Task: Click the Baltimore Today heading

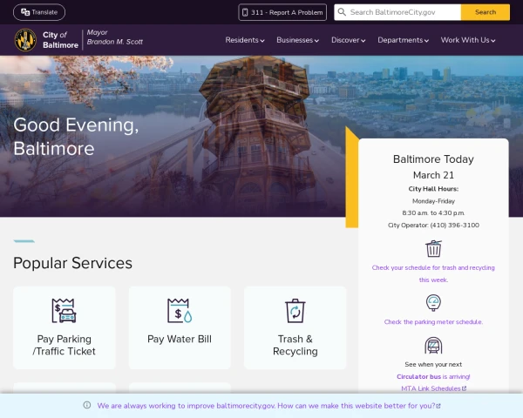Action: [x=433, y=159]
